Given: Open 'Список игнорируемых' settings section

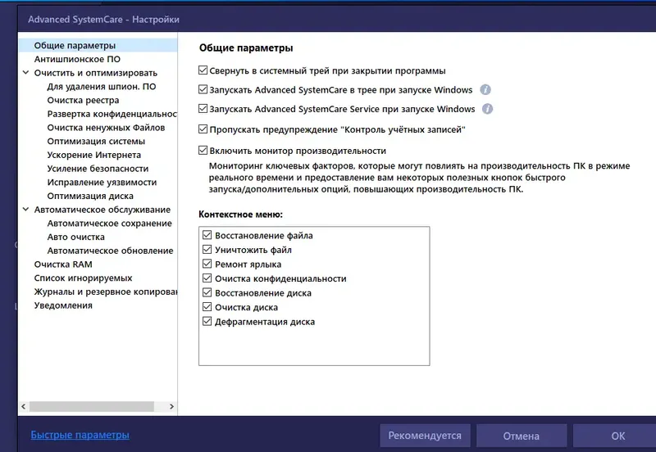Looking at the screenshot, I should coord(83,278).
